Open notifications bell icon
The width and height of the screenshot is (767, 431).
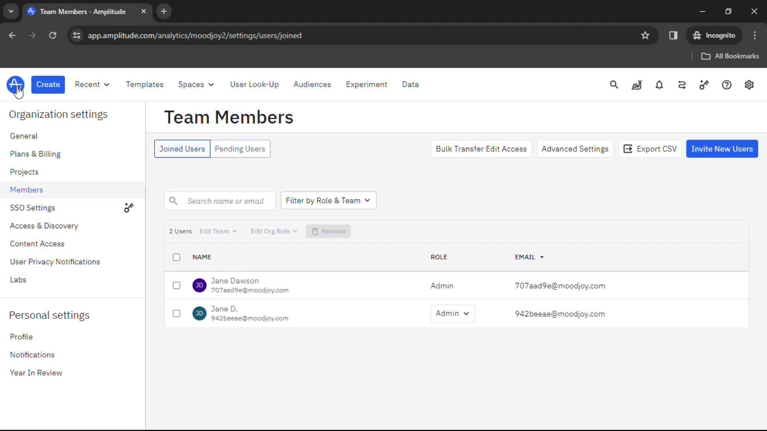pyautogui.click(x=659, y=85)
